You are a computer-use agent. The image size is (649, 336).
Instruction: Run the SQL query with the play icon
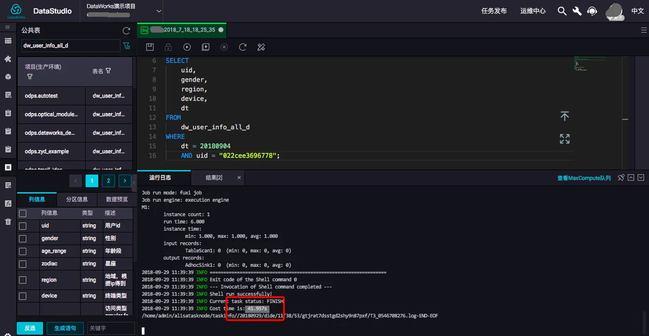187,47
